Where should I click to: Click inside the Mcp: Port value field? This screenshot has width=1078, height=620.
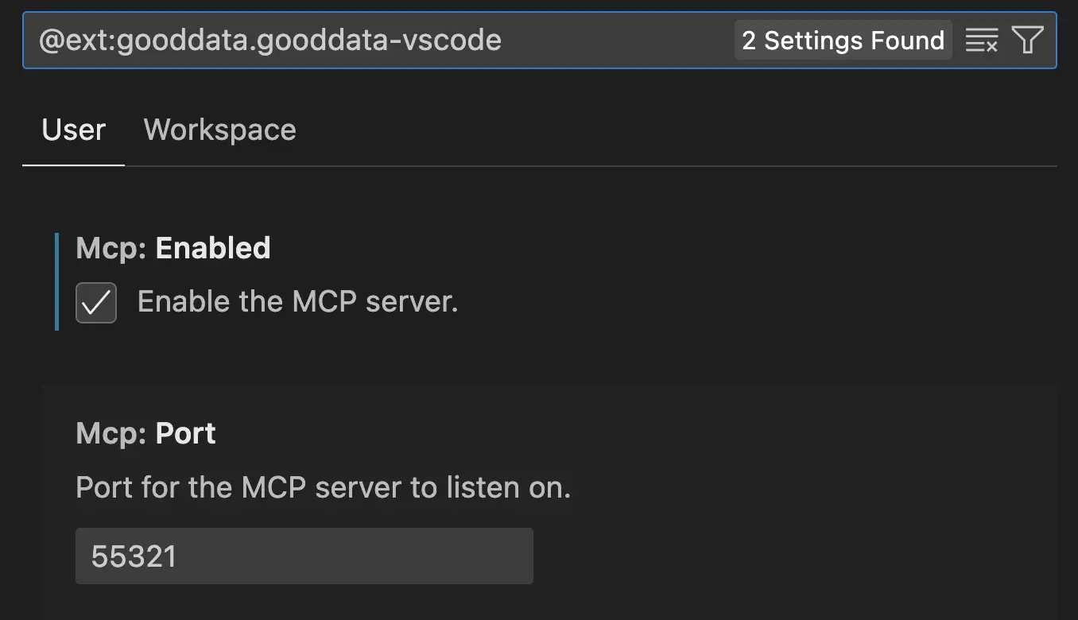point(304,556)
